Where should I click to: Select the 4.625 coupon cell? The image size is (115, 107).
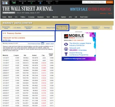(x=17, y=68)
